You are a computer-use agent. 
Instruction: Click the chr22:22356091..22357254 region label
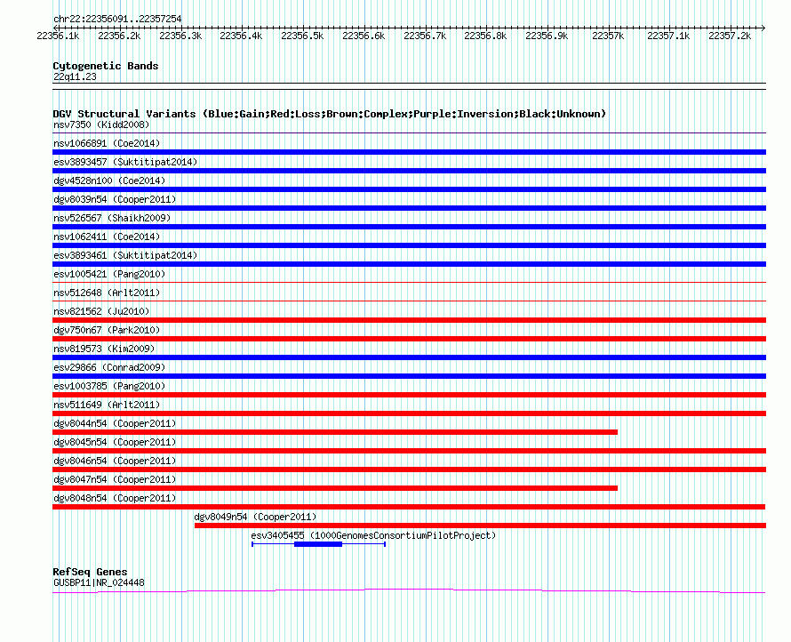(x=117, y=19)
